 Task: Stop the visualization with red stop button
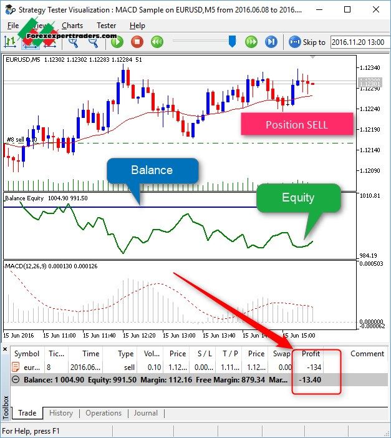point(137,42)
